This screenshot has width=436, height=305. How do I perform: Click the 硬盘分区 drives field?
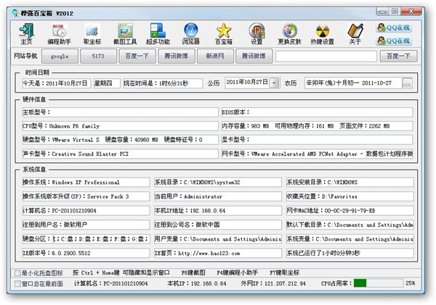tap(86, 239)
